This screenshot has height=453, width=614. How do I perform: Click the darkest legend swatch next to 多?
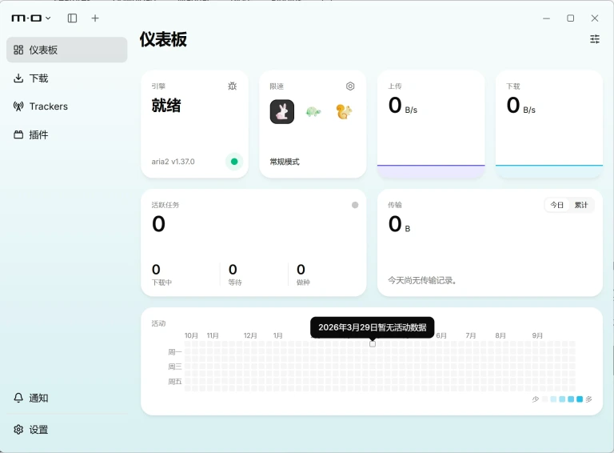[x=580, y=399]
